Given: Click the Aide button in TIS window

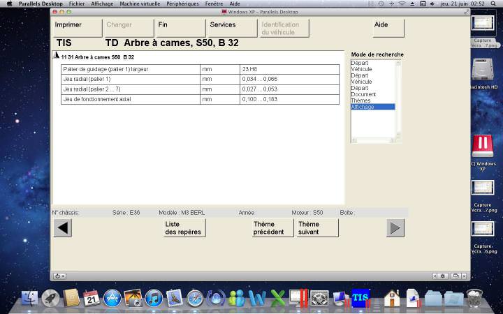Looking at the screenshot, I should tap(388, 28).
